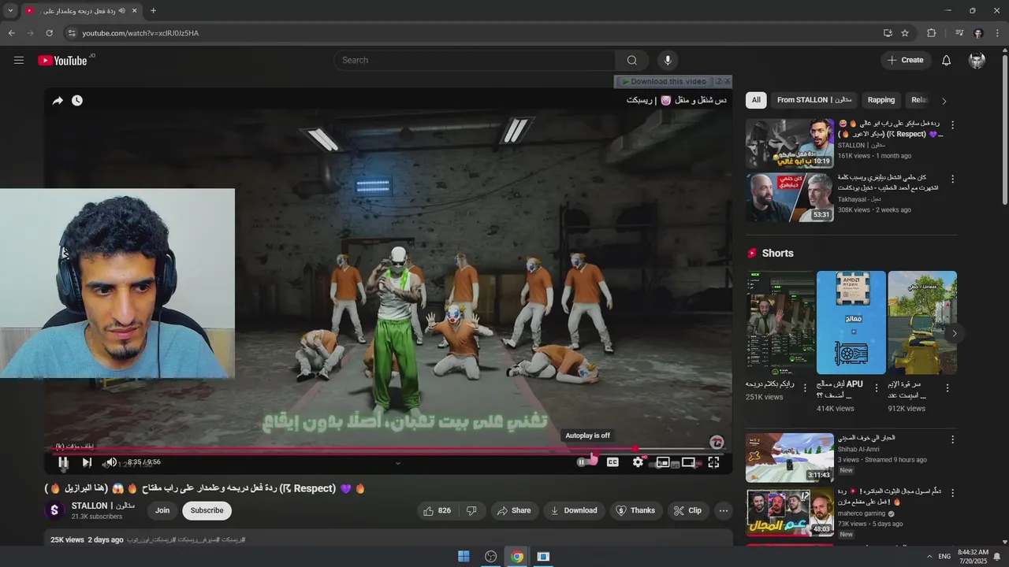Select the Rapping filter chip
1009x567 pixels.
tap(881, 100)
